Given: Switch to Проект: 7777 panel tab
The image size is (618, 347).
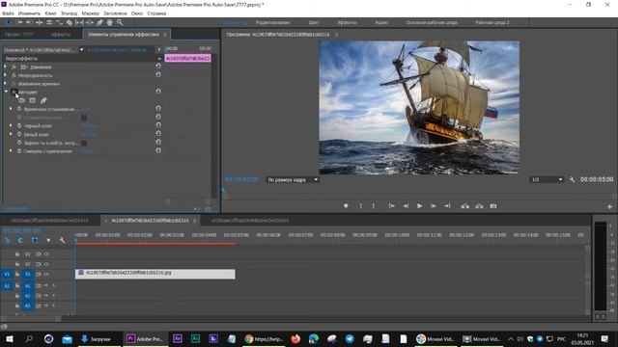Looking at the screenshot, I should [x=19, y=35].
